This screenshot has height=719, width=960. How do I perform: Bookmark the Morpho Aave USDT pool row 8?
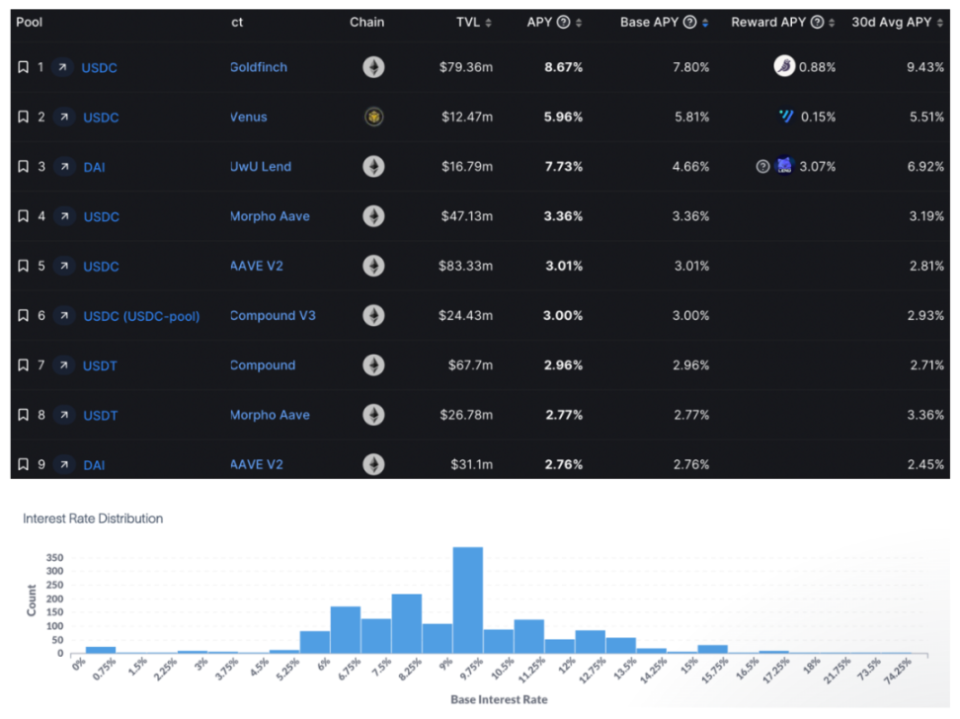[x=24, y=415]
